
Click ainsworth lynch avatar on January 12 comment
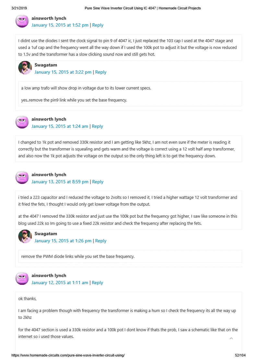click(22, 278)
